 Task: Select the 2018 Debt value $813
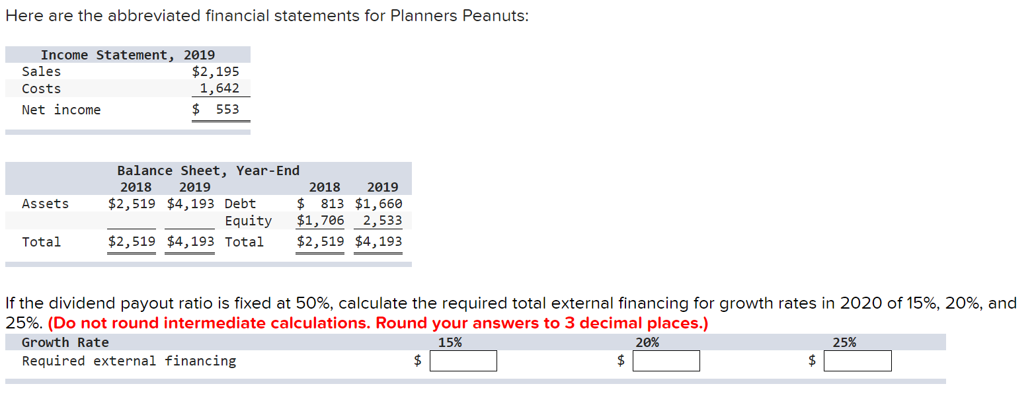pyautogui.click(x=319, y=203)
